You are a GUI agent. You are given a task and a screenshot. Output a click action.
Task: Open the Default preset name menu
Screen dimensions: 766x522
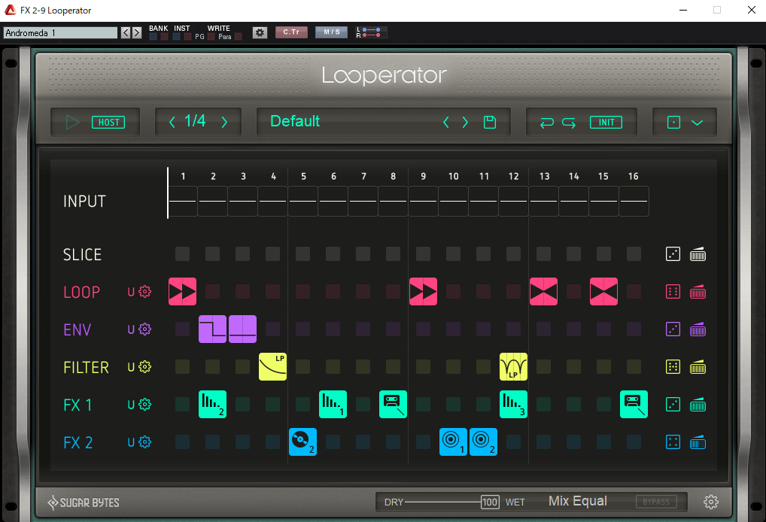pos(295,121)
